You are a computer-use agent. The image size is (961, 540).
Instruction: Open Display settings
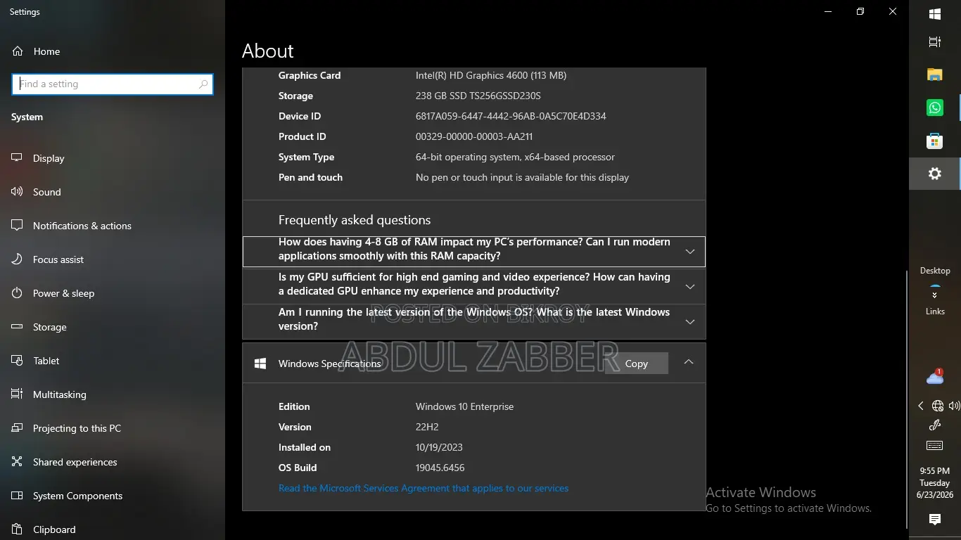click(x=113, y=158)
